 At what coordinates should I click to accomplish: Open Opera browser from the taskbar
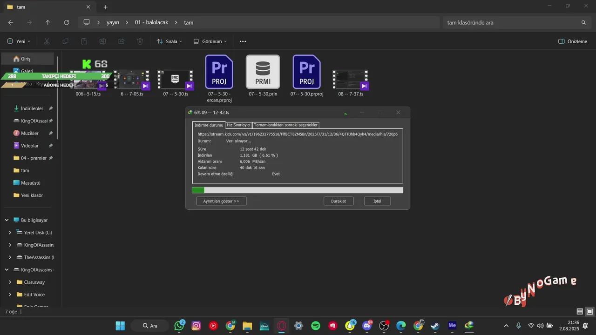tap(281, 326)
